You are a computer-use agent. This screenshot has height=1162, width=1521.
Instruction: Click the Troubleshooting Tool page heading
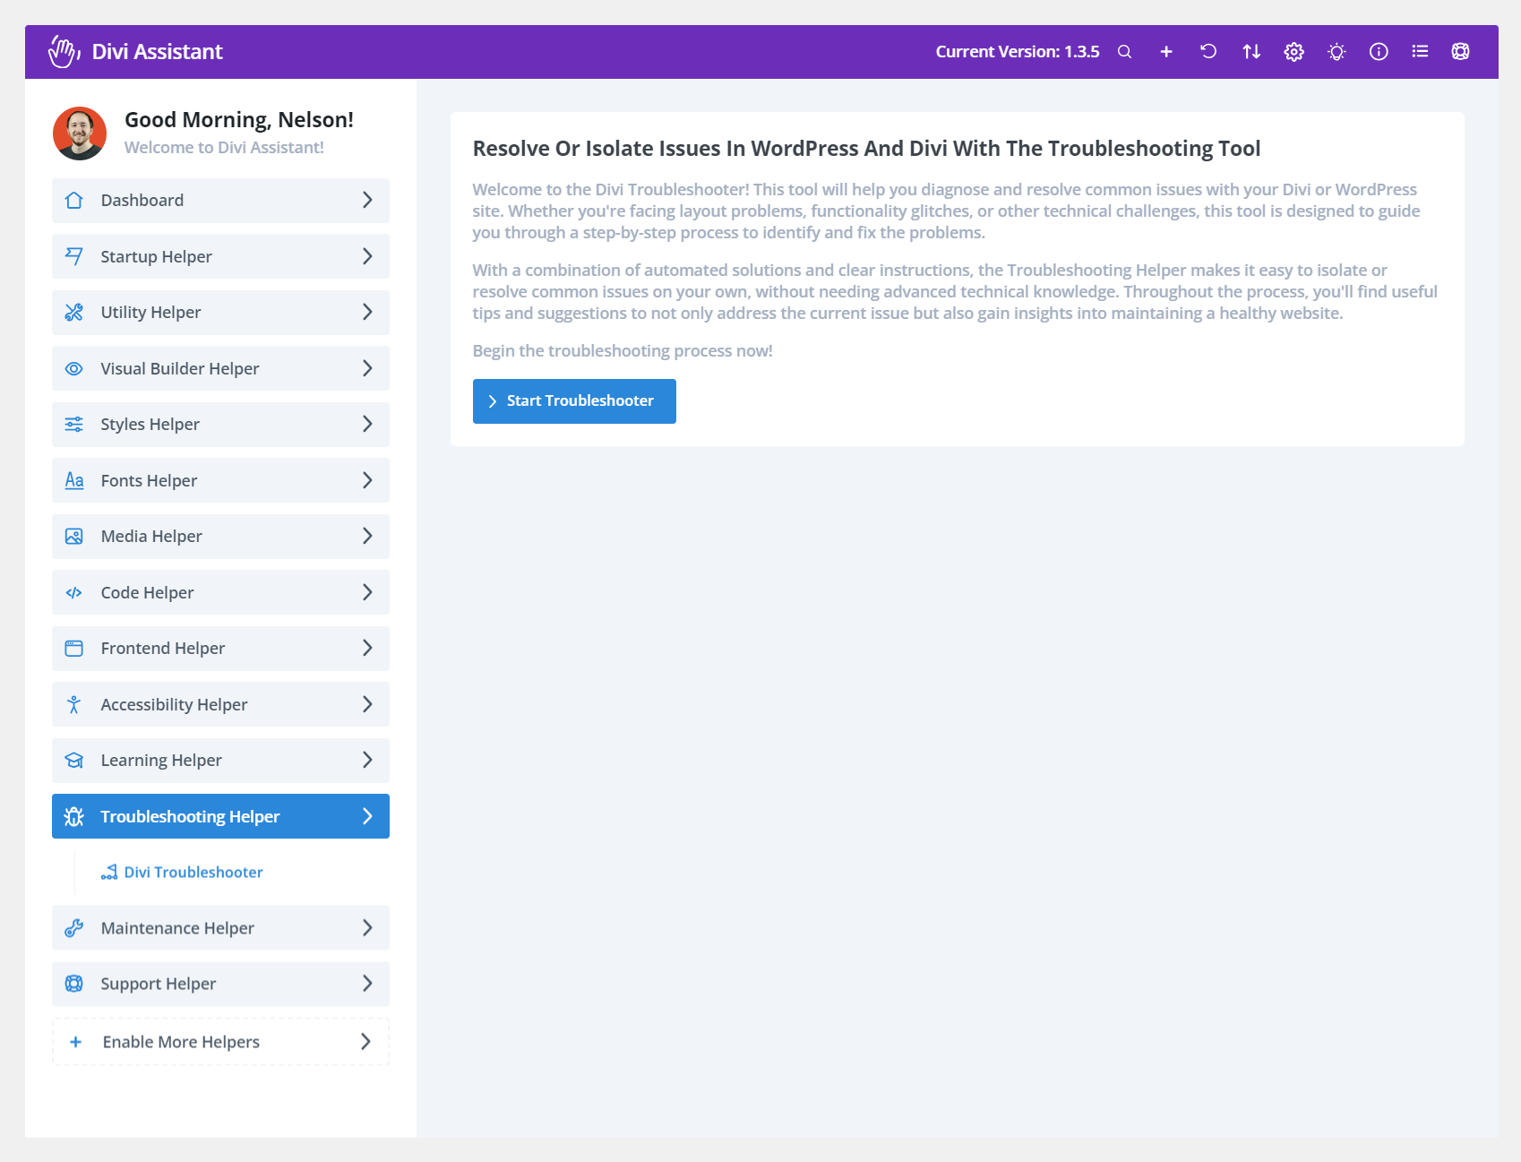click(866, 149)
